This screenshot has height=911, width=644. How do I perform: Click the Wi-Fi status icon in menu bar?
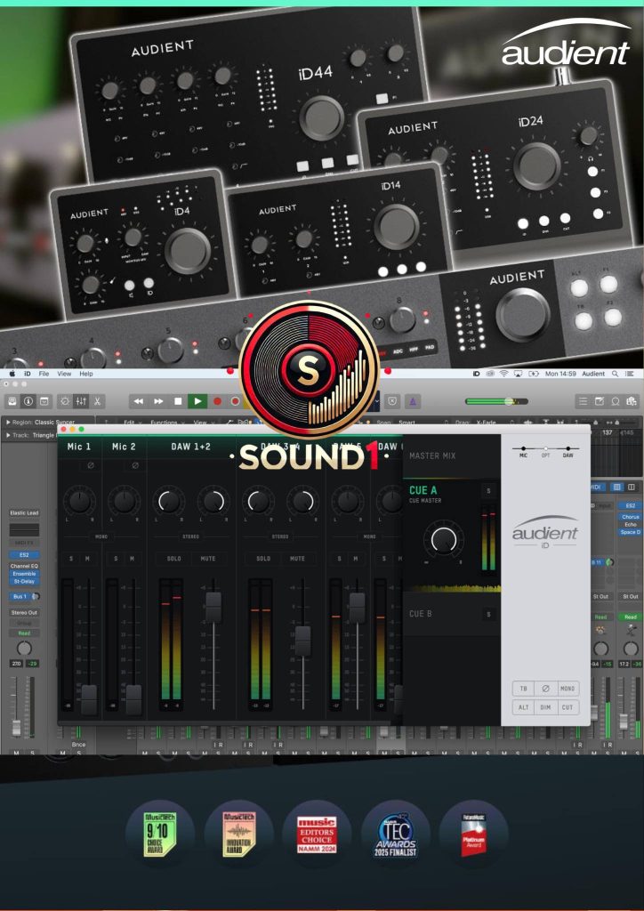(x=503, y=374)
